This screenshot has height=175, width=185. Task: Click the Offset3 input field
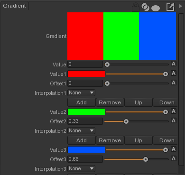coord(85,159)
